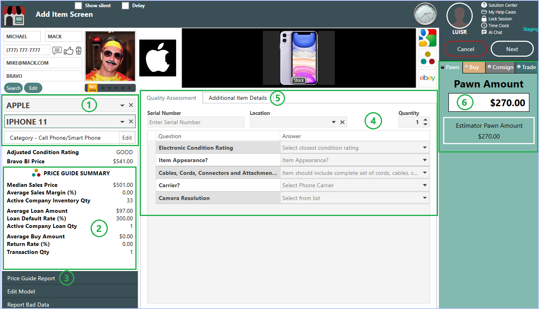This screenshot has width=539, height=309.
Task: Open Google search icon
Action: tap(427, 38)
